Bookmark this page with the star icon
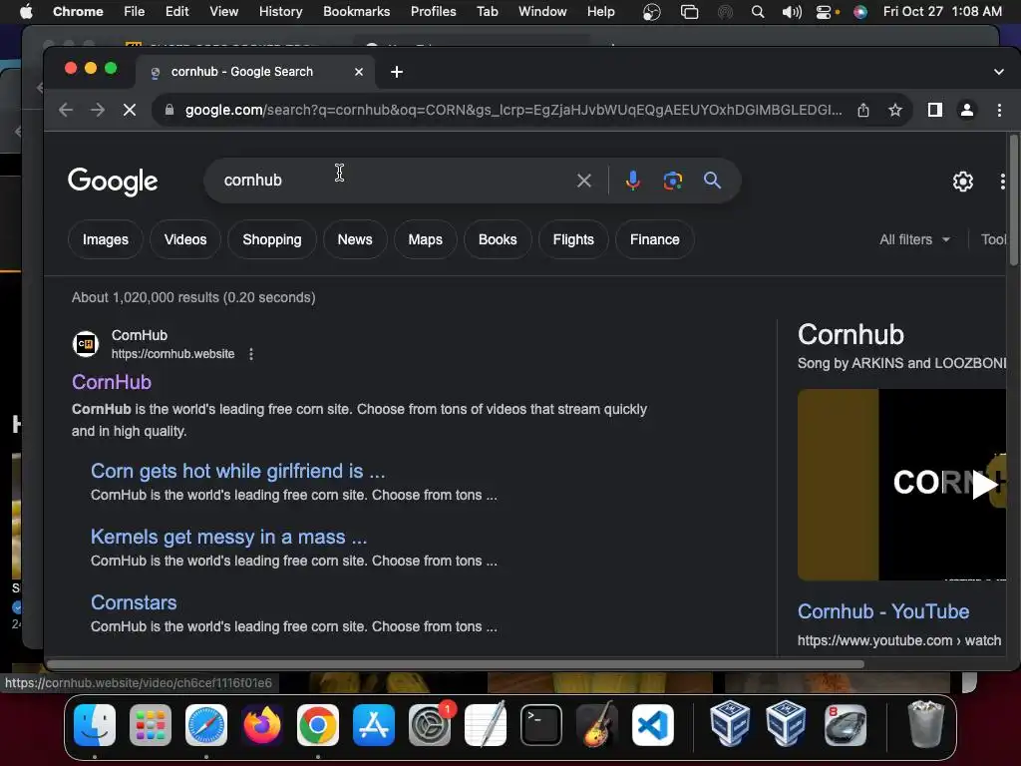This screenshot has height=766, width=1021. click(895, 110)
